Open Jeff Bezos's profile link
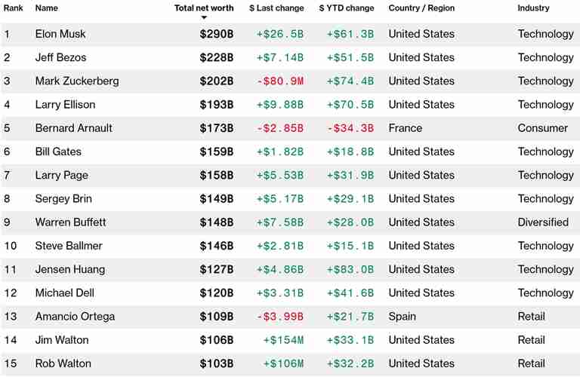The width and height of the screenshot is (580, 377). [x=60, y=57]
